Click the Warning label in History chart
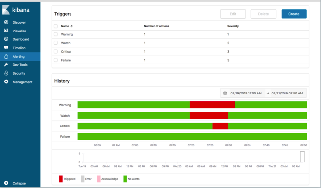This screenshot has height=188, width=321. pos(65,105)
